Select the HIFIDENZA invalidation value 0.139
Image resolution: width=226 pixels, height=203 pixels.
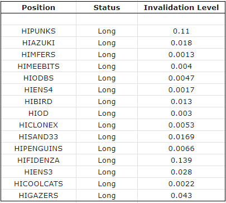click(x=181, y=160)
